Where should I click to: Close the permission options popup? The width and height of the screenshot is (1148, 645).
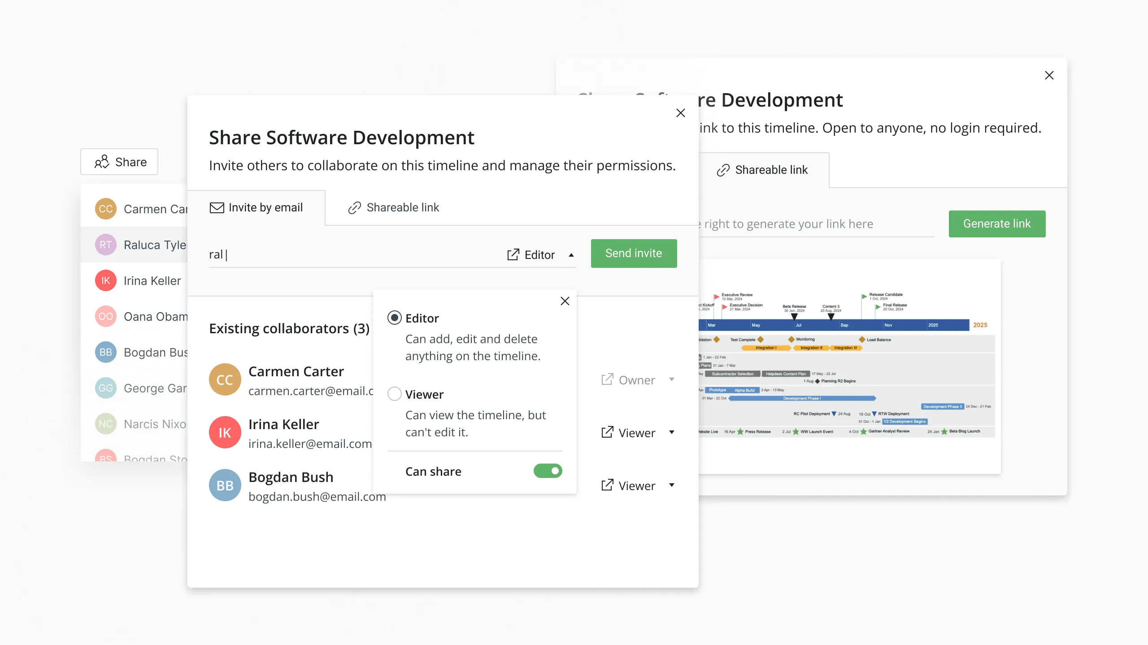pos(565,301)
